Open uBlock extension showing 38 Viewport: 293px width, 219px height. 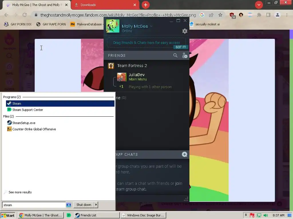(232, 15)
